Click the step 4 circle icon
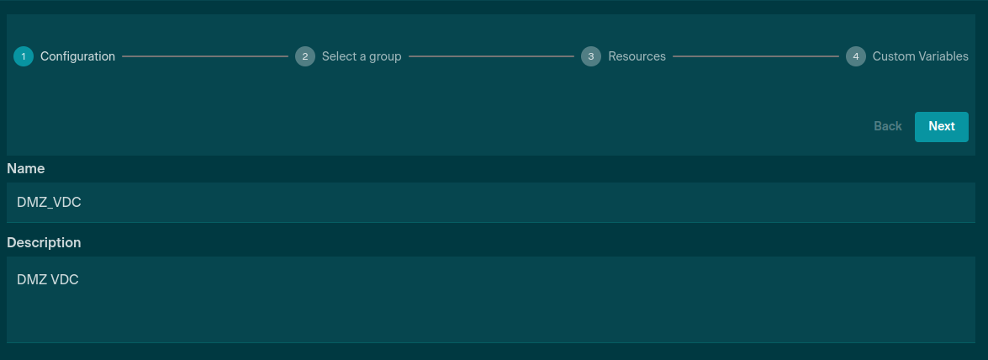988x360 pixels. point(856,56)
